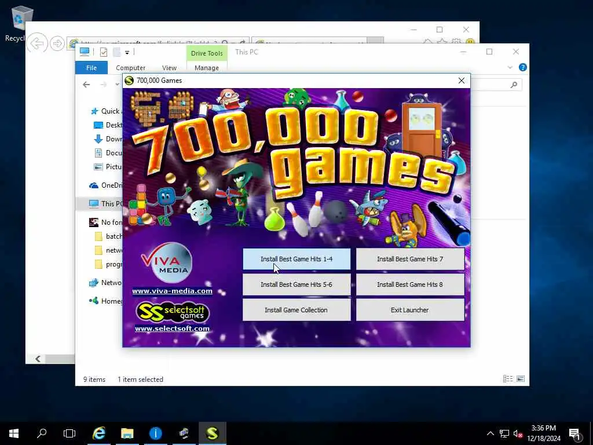The image size is (593, 445).
Task: Select OneDrive in navigation pane
Action: (105, 185)
